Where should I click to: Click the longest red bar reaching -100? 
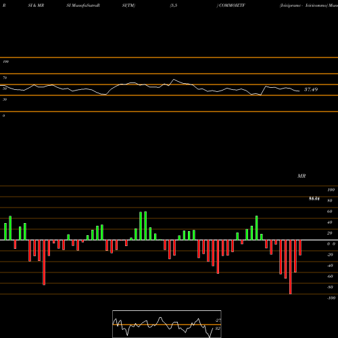290,267
